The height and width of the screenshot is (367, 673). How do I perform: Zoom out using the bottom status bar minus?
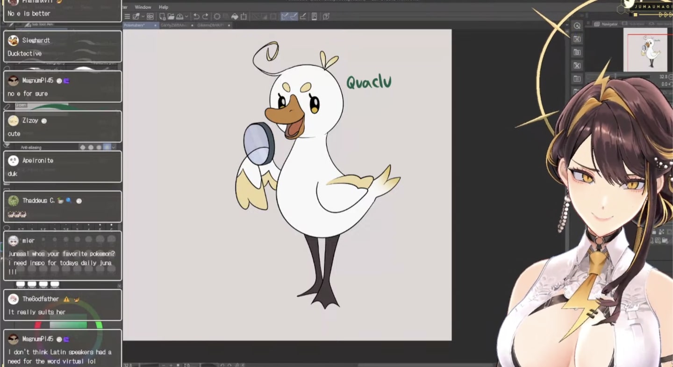[x=164, y=365]
